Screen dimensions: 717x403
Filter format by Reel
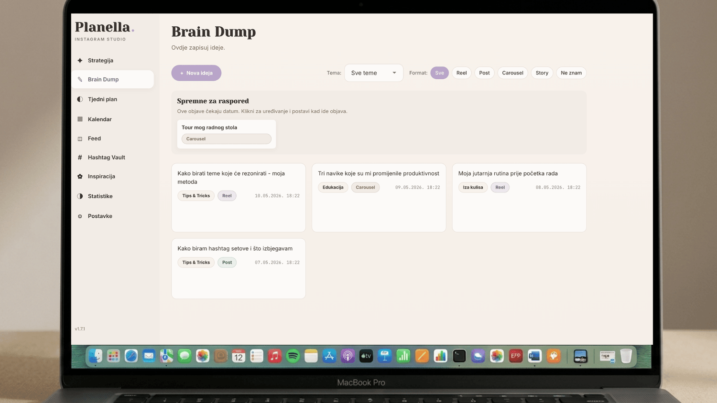(461, 73)
